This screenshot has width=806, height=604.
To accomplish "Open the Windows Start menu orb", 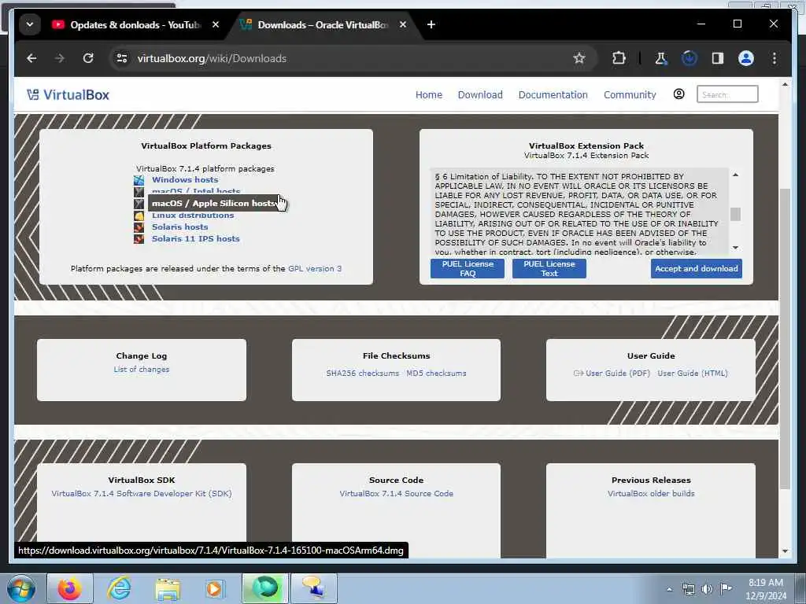I will pyautogui.click(x=21, y=588).
